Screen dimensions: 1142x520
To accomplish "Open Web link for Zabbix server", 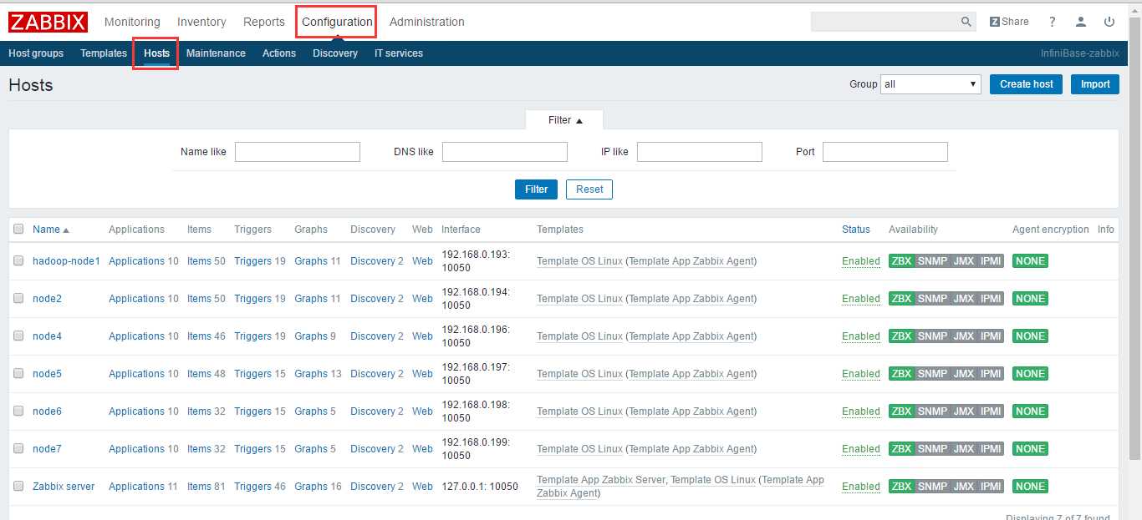I will 422,487.
